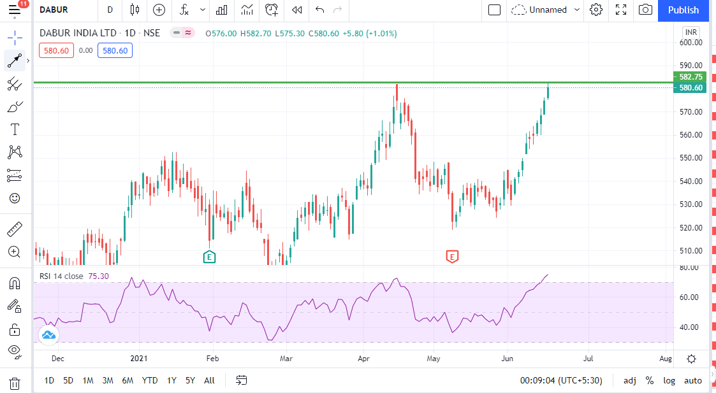Click the blue Publish button
This screenshot has height=393, width=716.
[x=683, y=10]
